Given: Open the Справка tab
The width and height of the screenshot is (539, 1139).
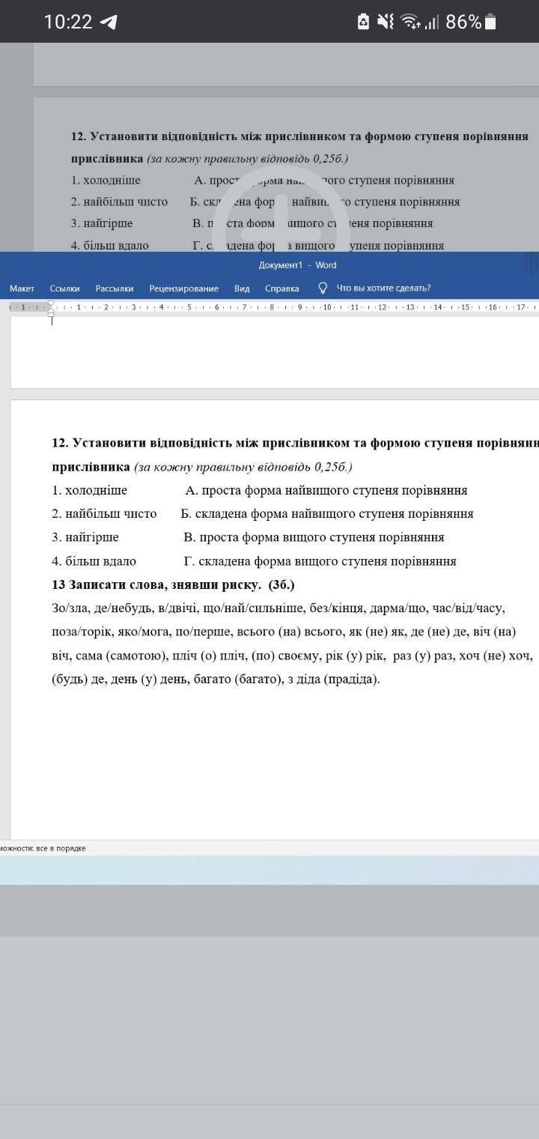Looking at the screenshot, I should [281, 288].
